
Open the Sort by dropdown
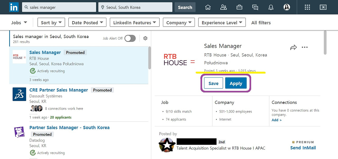[x=51, y=22]
